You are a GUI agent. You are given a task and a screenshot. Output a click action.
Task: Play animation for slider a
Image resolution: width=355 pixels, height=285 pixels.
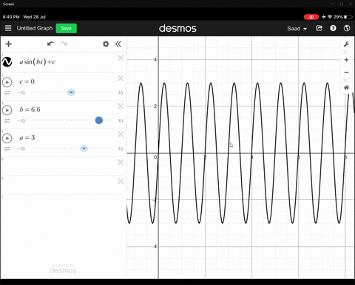click(7, 138)
